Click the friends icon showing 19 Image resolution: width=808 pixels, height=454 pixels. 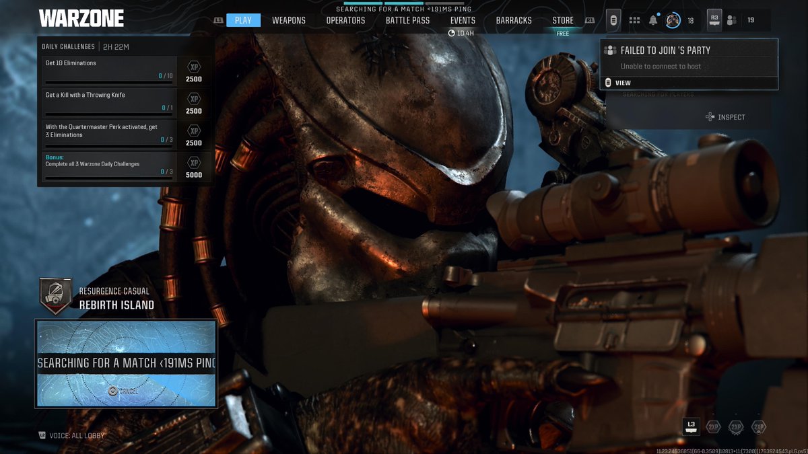[x=732, y=20]
